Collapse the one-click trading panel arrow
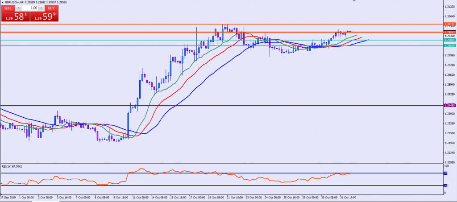 [x=2, y=3]
